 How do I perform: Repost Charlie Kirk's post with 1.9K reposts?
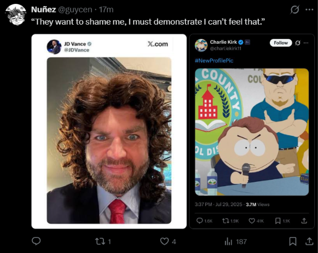tap(230, 221)
